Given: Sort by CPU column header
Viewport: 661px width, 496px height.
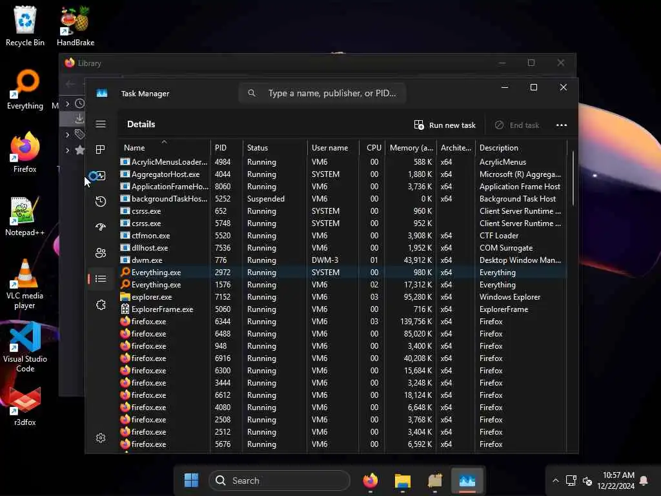Looking at the screenshot, I should click(x=372, y=148).
